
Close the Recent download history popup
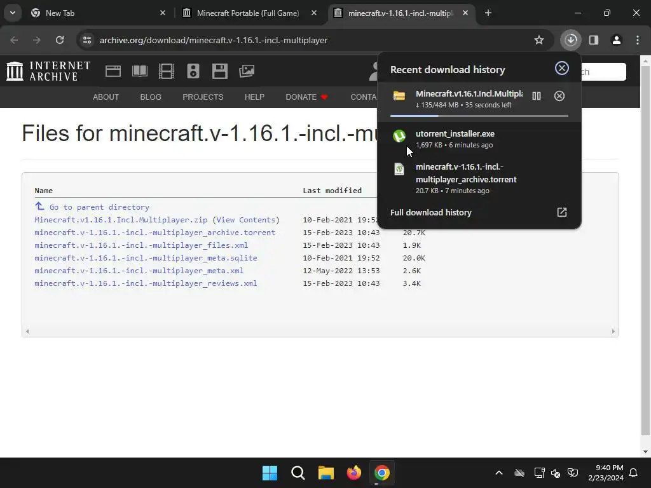click(x=562, y=68)
